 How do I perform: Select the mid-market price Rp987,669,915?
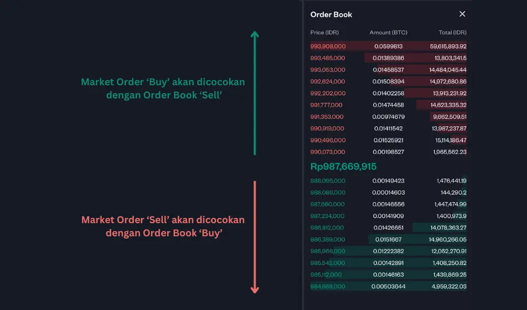[344, 166]
